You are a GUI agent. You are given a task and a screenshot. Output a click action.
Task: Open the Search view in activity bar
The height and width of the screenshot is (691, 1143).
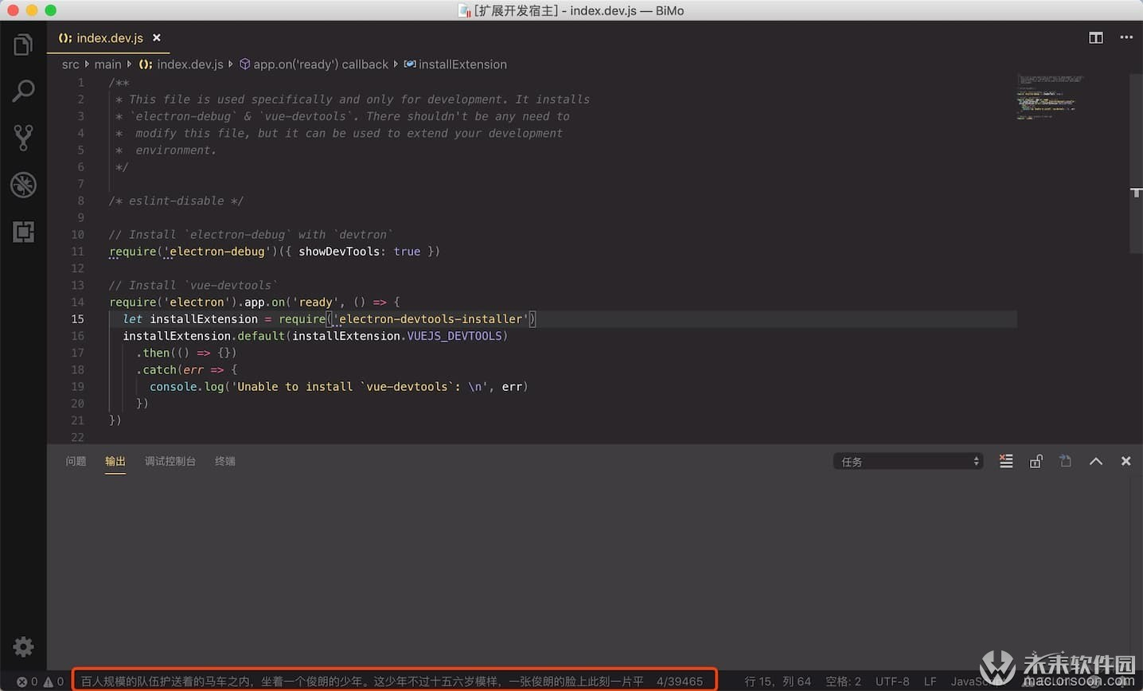coord(23,91)
